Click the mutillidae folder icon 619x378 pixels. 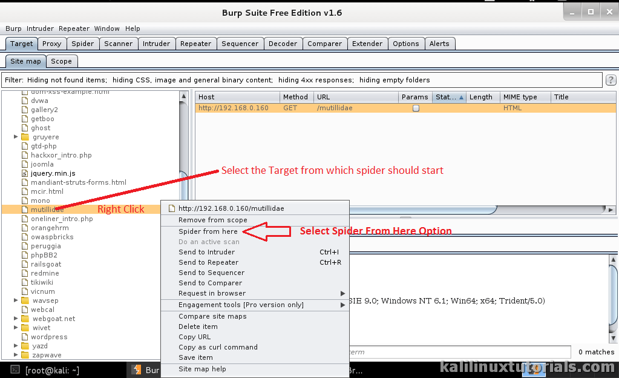point(25,210)
